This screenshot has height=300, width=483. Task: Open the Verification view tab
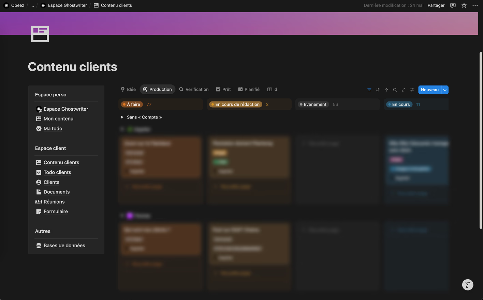(x=194, y=90)
